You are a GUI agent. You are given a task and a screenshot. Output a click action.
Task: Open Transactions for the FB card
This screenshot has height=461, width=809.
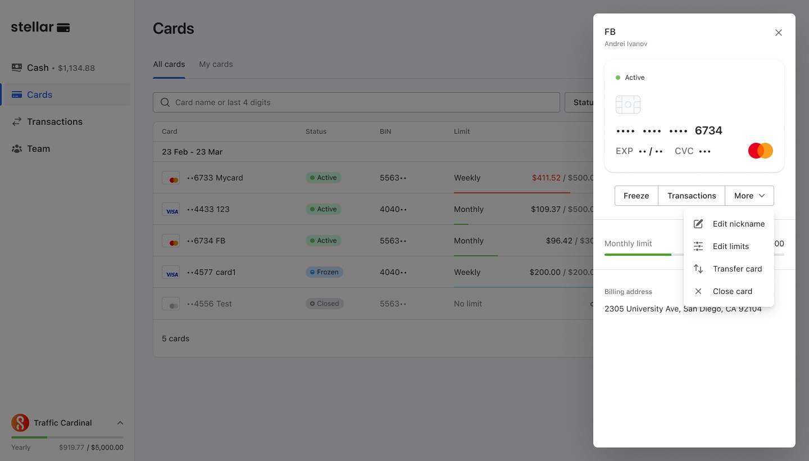click(692, 196)
